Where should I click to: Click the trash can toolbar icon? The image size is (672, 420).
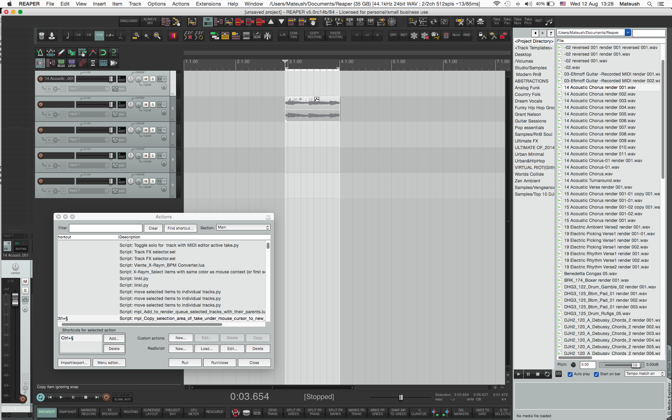point(42,35)
